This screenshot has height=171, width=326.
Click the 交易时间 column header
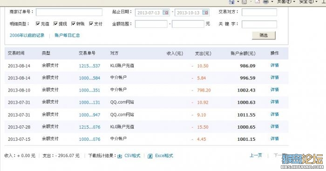pyautogui.click(x=16, y=53)
